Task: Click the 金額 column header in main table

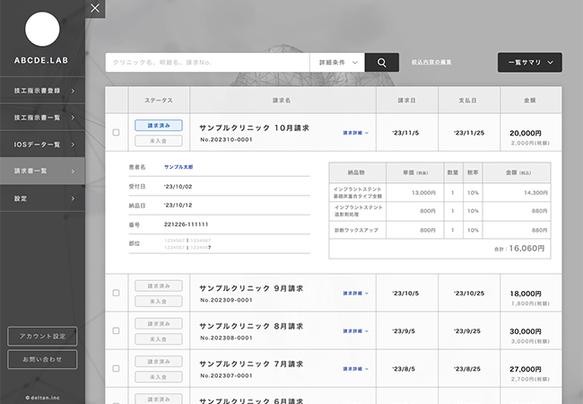Action: tap(530, 101)
